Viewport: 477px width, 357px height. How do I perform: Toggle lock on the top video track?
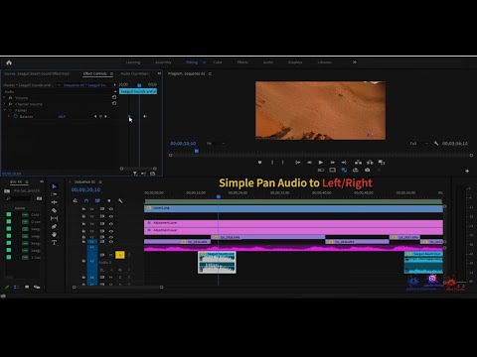[x=83, y=209]
